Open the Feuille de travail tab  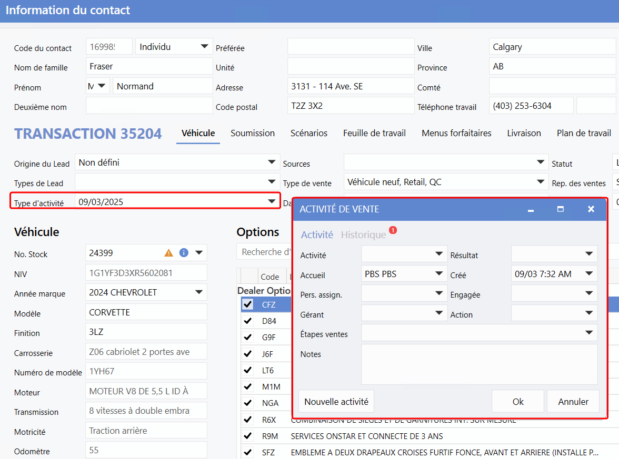point(374,134)
